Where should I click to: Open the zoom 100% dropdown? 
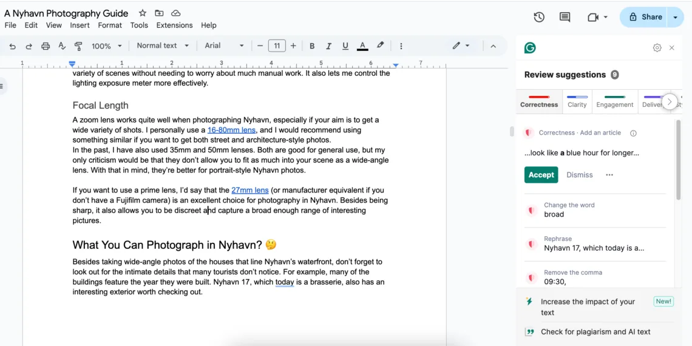[x=106, y=46]
